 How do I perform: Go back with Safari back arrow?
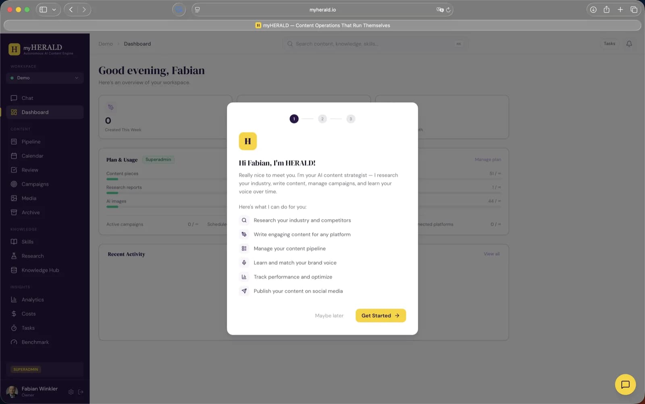71,10
